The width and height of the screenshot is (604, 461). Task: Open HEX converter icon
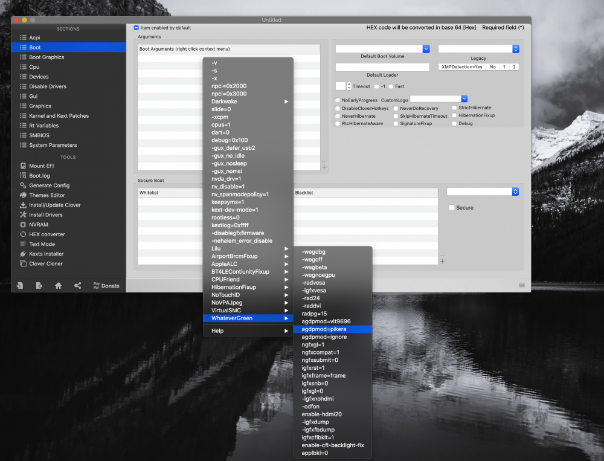click(23, 234)
